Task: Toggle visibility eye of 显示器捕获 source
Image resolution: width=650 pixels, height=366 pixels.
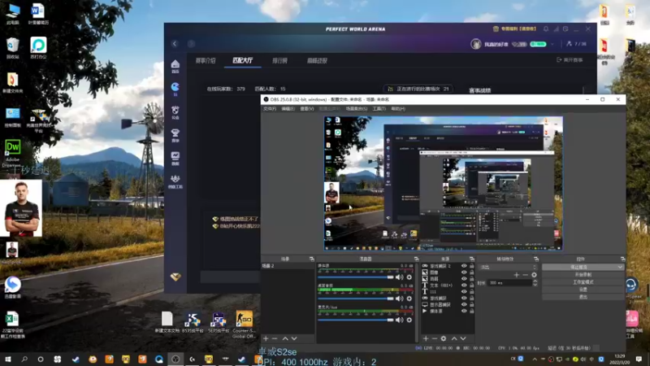Action: coord(464,304)
